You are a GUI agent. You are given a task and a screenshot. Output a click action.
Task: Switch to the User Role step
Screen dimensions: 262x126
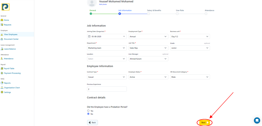(x=177, y=14)
